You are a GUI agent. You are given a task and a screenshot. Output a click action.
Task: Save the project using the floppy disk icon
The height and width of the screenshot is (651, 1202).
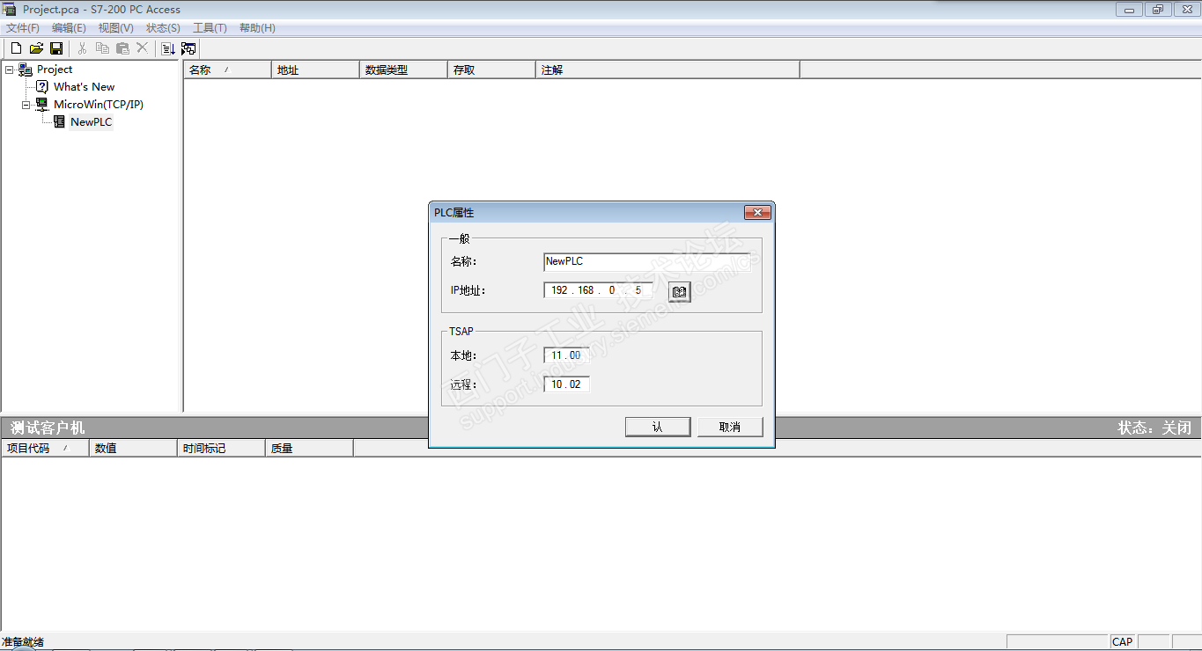coord(56,48)
